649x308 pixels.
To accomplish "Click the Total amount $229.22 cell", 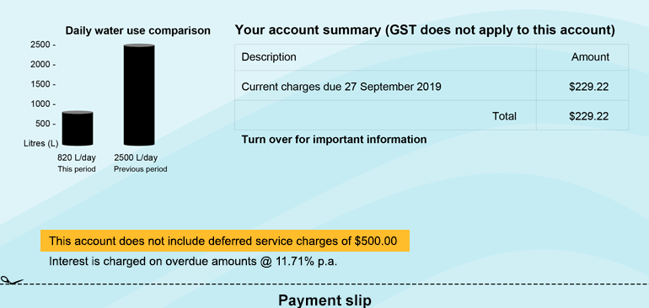I will coord(582,115).
